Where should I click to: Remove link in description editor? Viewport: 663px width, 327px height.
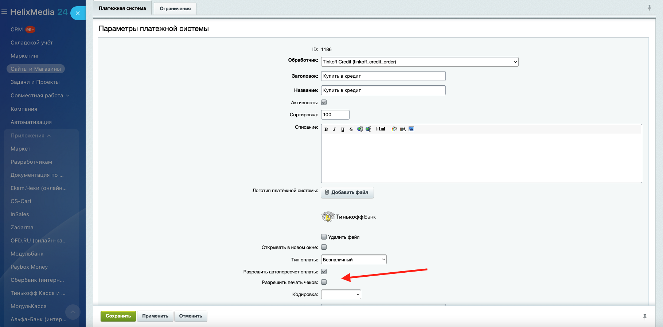pyautogui.click(x=368, y=129)
